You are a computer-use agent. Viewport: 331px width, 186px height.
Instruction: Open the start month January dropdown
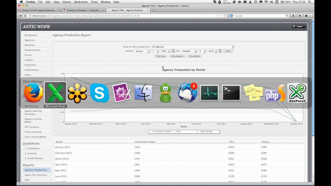point(142,51)
